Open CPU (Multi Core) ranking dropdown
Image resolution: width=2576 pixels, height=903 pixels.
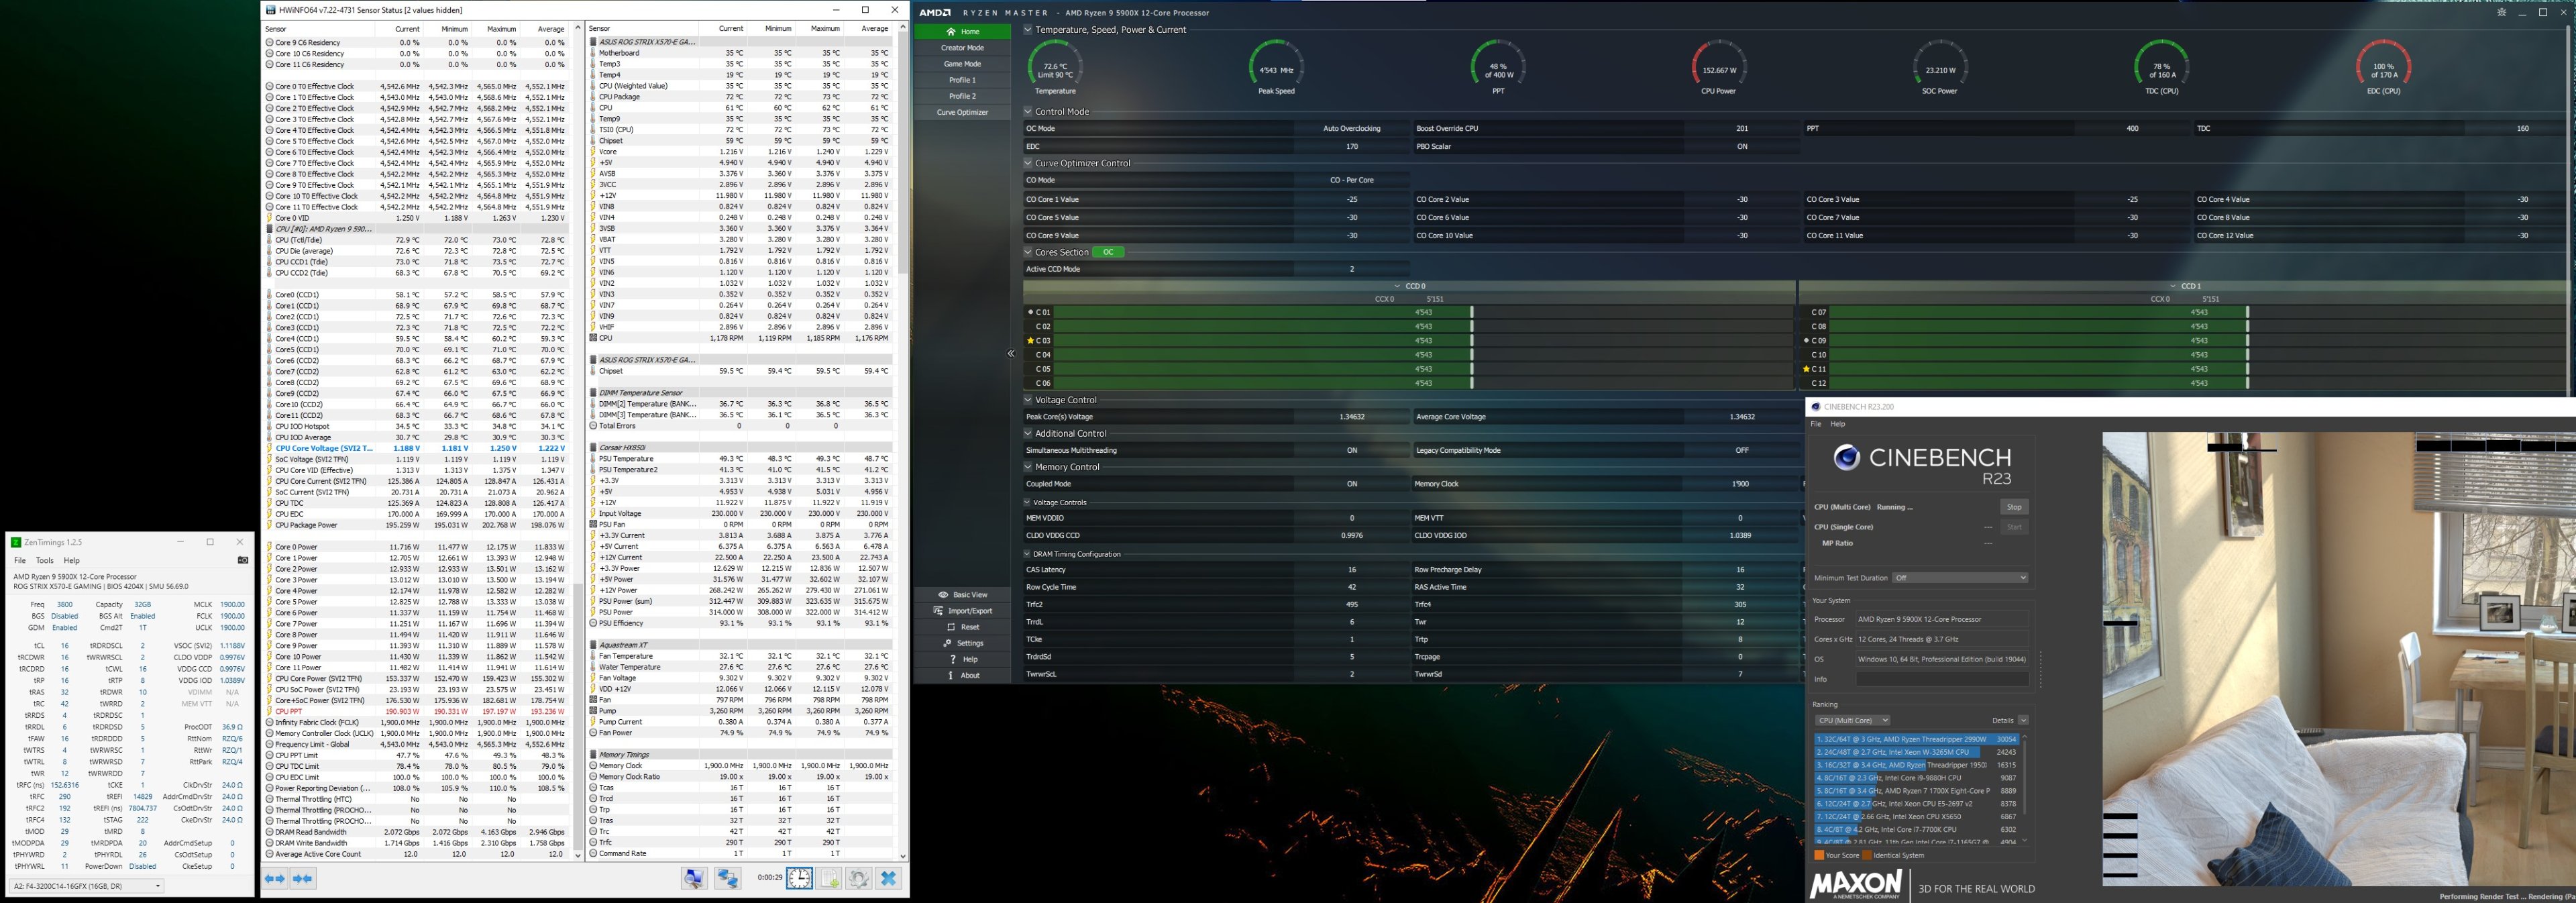coord(1852,720)
